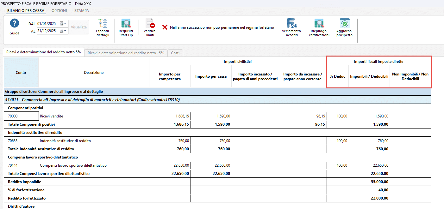Click the Totale Componenti positivi row label
The image size is (444, 209).
[x=31, y=124]
